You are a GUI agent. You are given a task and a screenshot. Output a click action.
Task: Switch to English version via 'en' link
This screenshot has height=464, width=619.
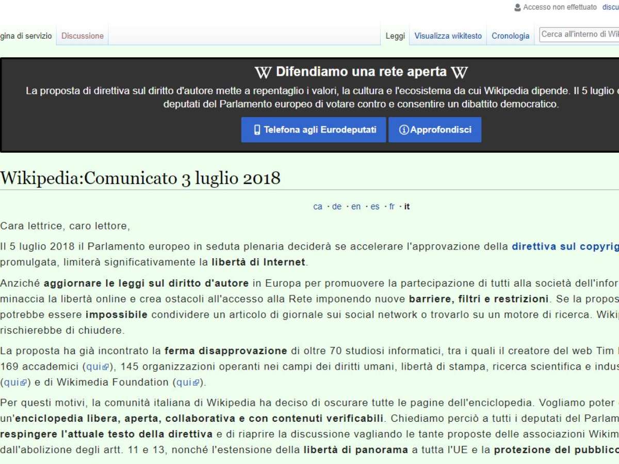(356, 207)
